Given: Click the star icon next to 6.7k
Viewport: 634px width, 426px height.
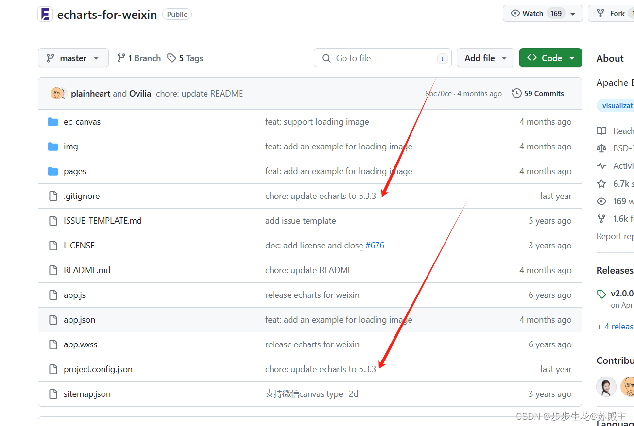Looking at the screenshot, I should 601,183.
